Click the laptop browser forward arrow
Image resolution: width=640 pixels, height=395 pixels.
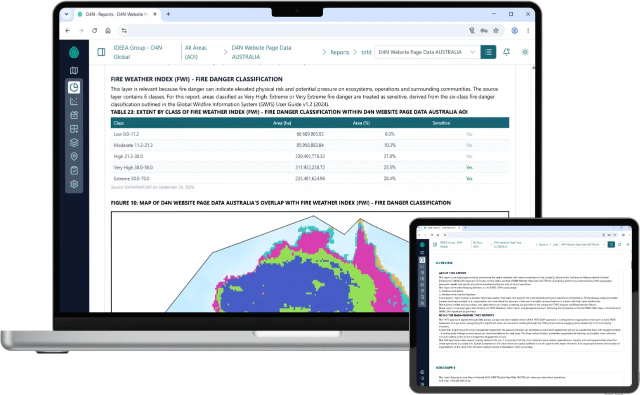(81, 30)
